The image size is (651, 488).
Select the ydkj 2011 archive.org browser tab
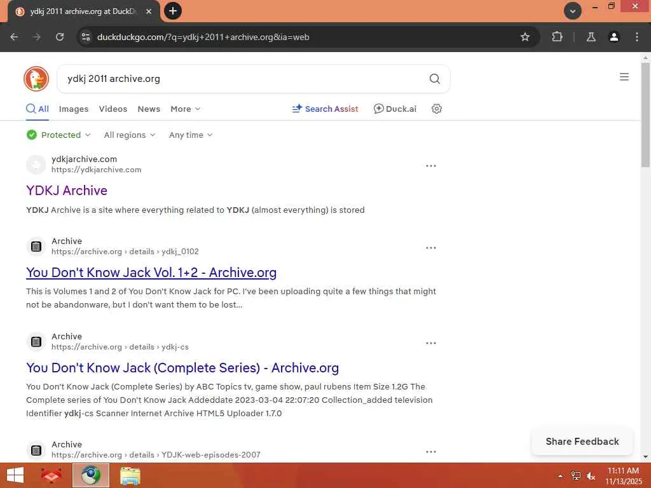pos(83,11)
